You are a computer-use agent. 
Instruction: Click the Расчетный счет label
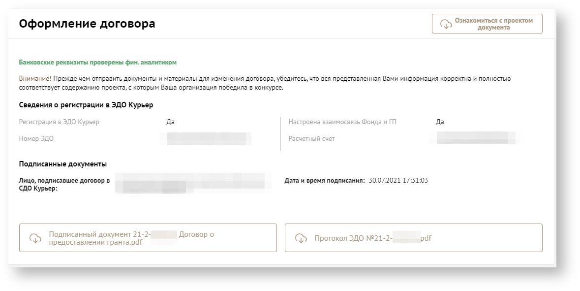pyautogui.click(x=311, y=139)
